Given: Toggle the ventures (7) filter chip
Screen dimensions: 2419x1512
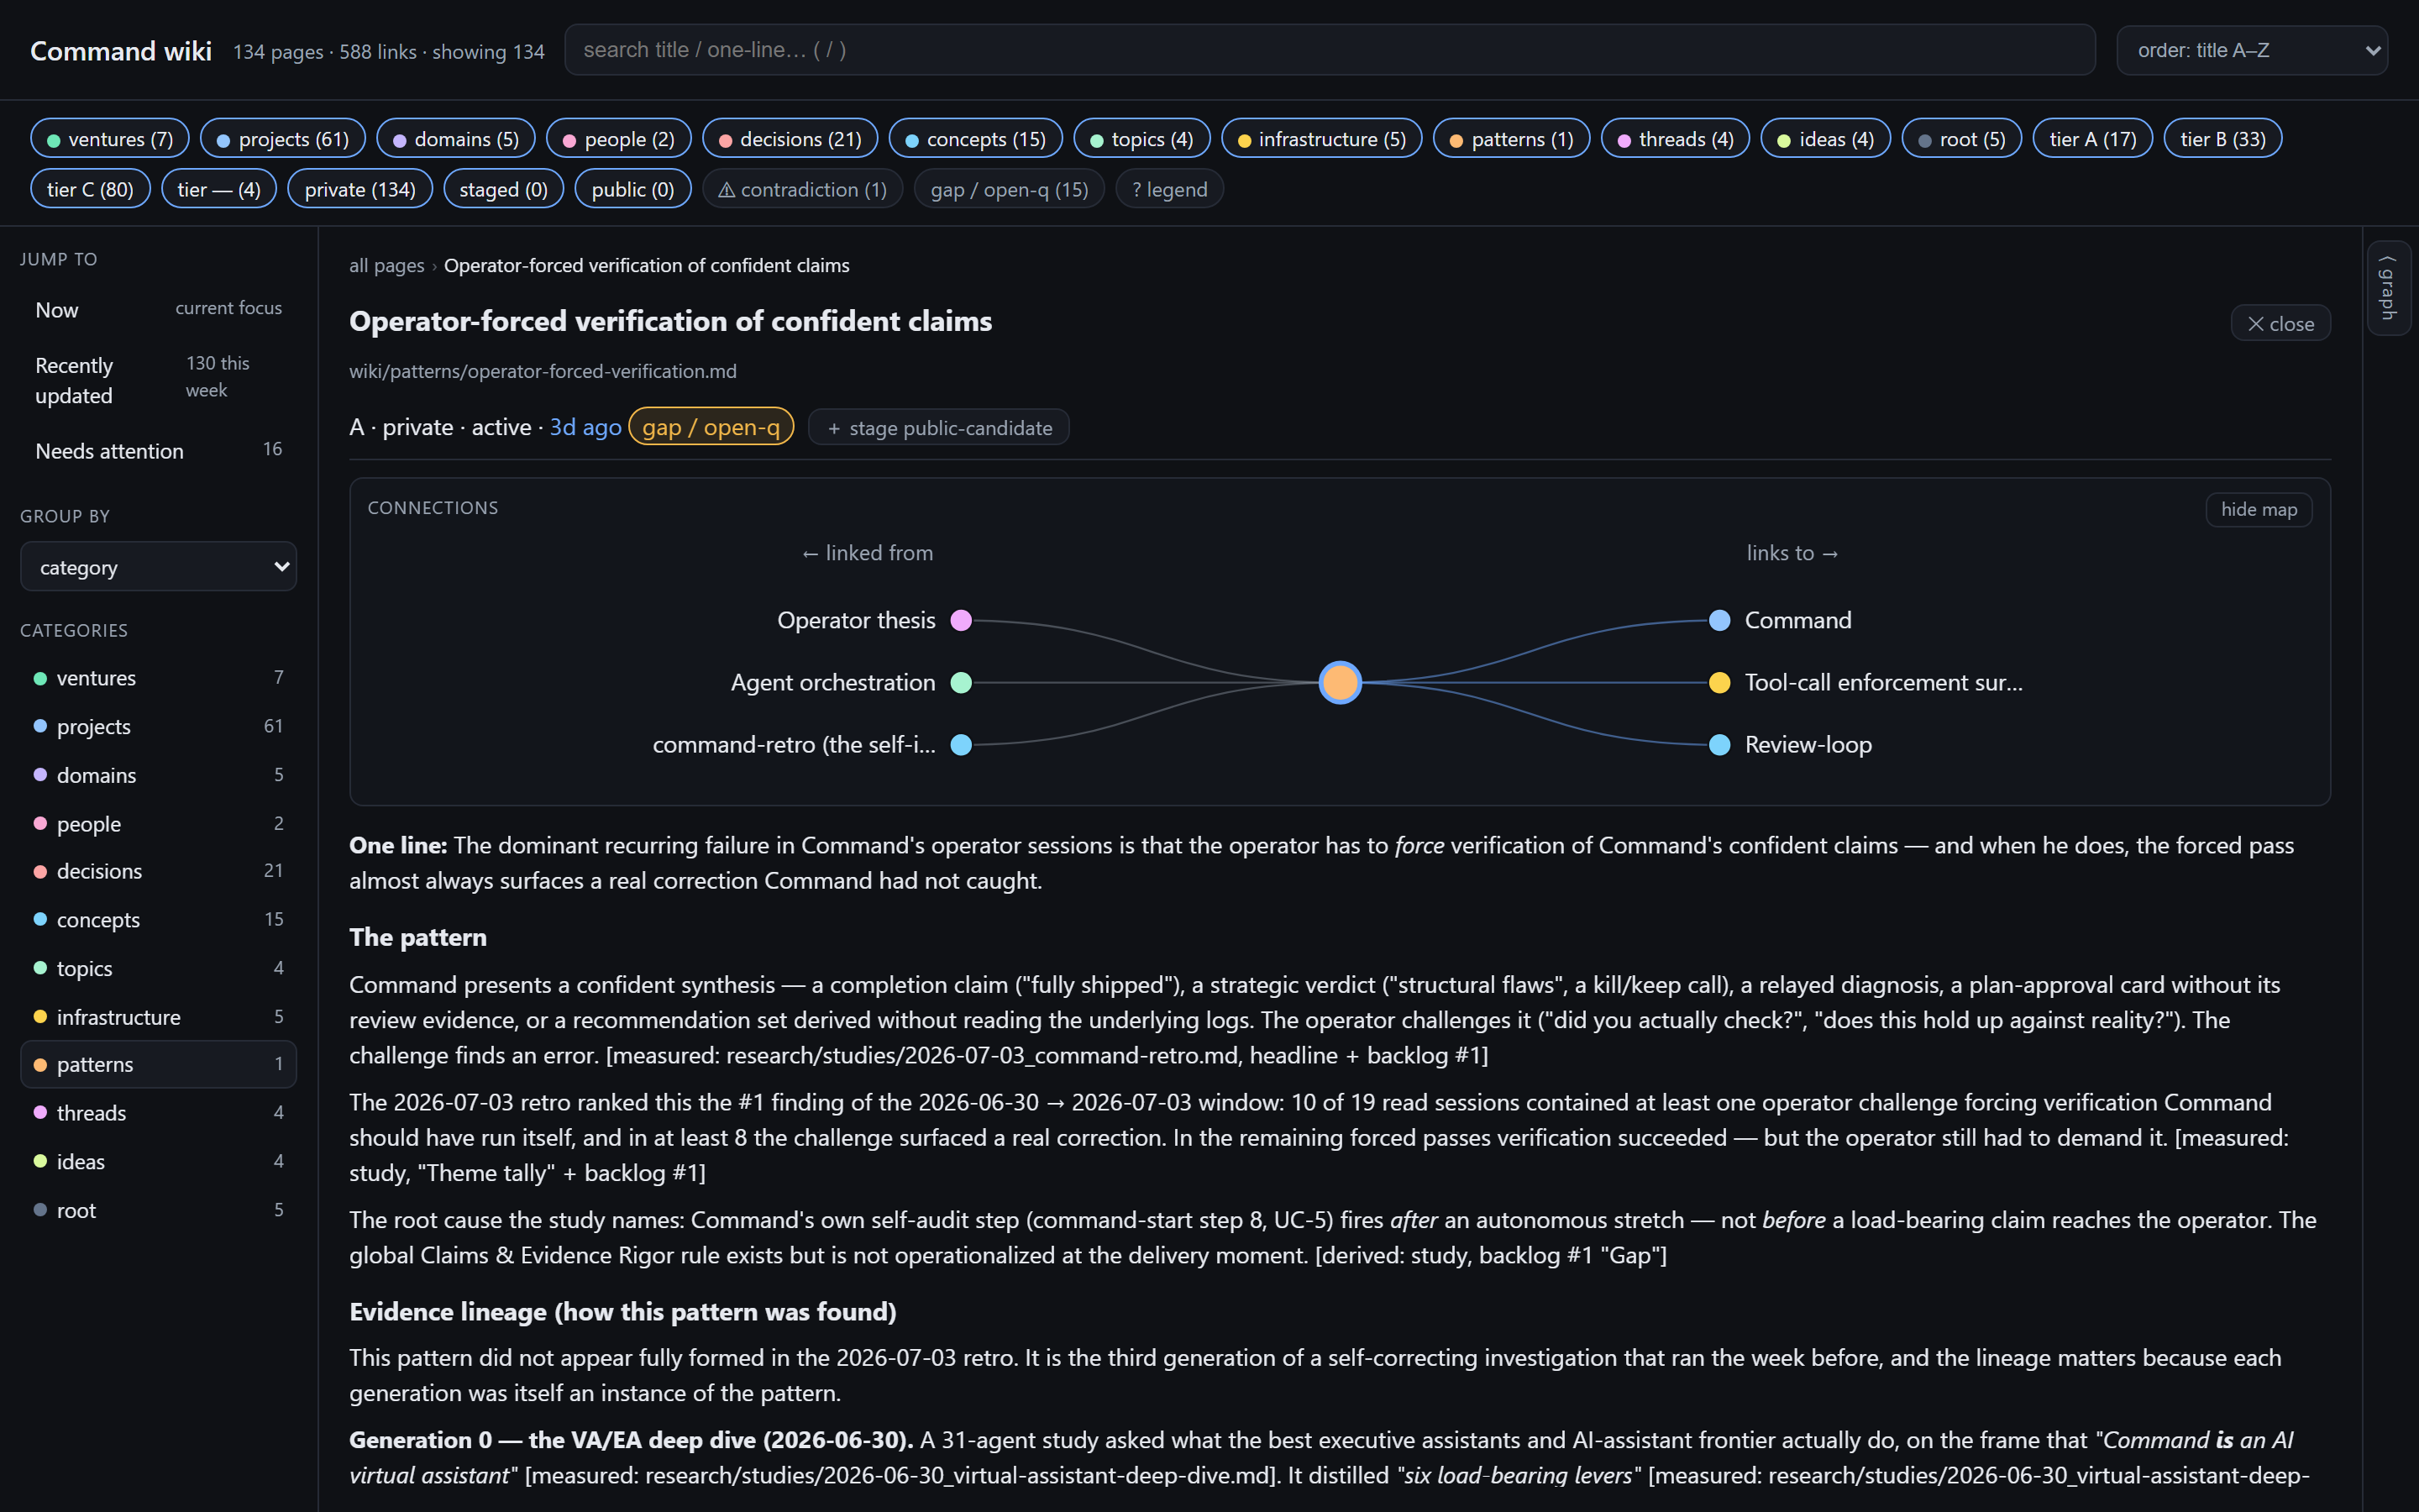Looking at the screenshot, I should pos(110,139).
